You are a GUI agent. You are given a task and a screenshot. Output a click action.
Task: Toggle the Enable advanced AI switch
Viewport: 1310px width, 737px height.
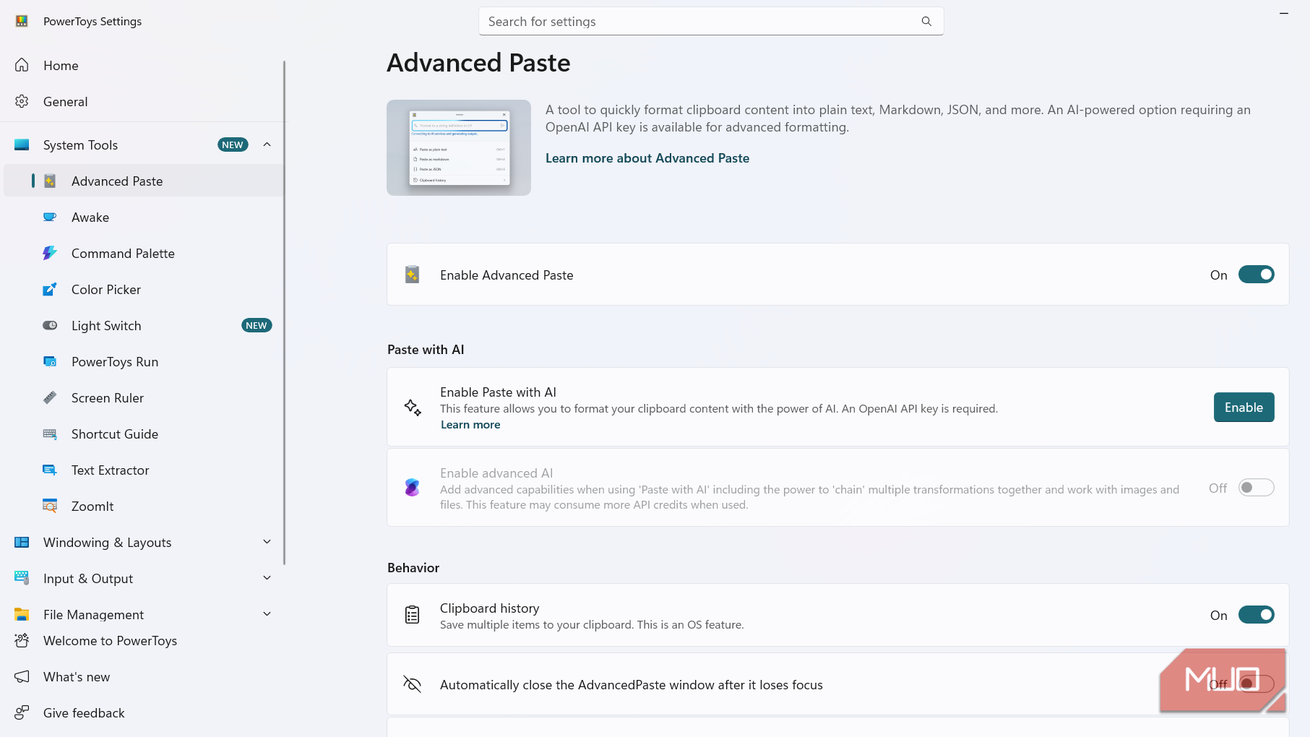pos(1257,488)
